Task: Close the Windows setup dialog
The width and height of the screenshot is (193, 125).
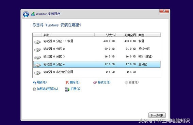Action: (x=164, y=11)
